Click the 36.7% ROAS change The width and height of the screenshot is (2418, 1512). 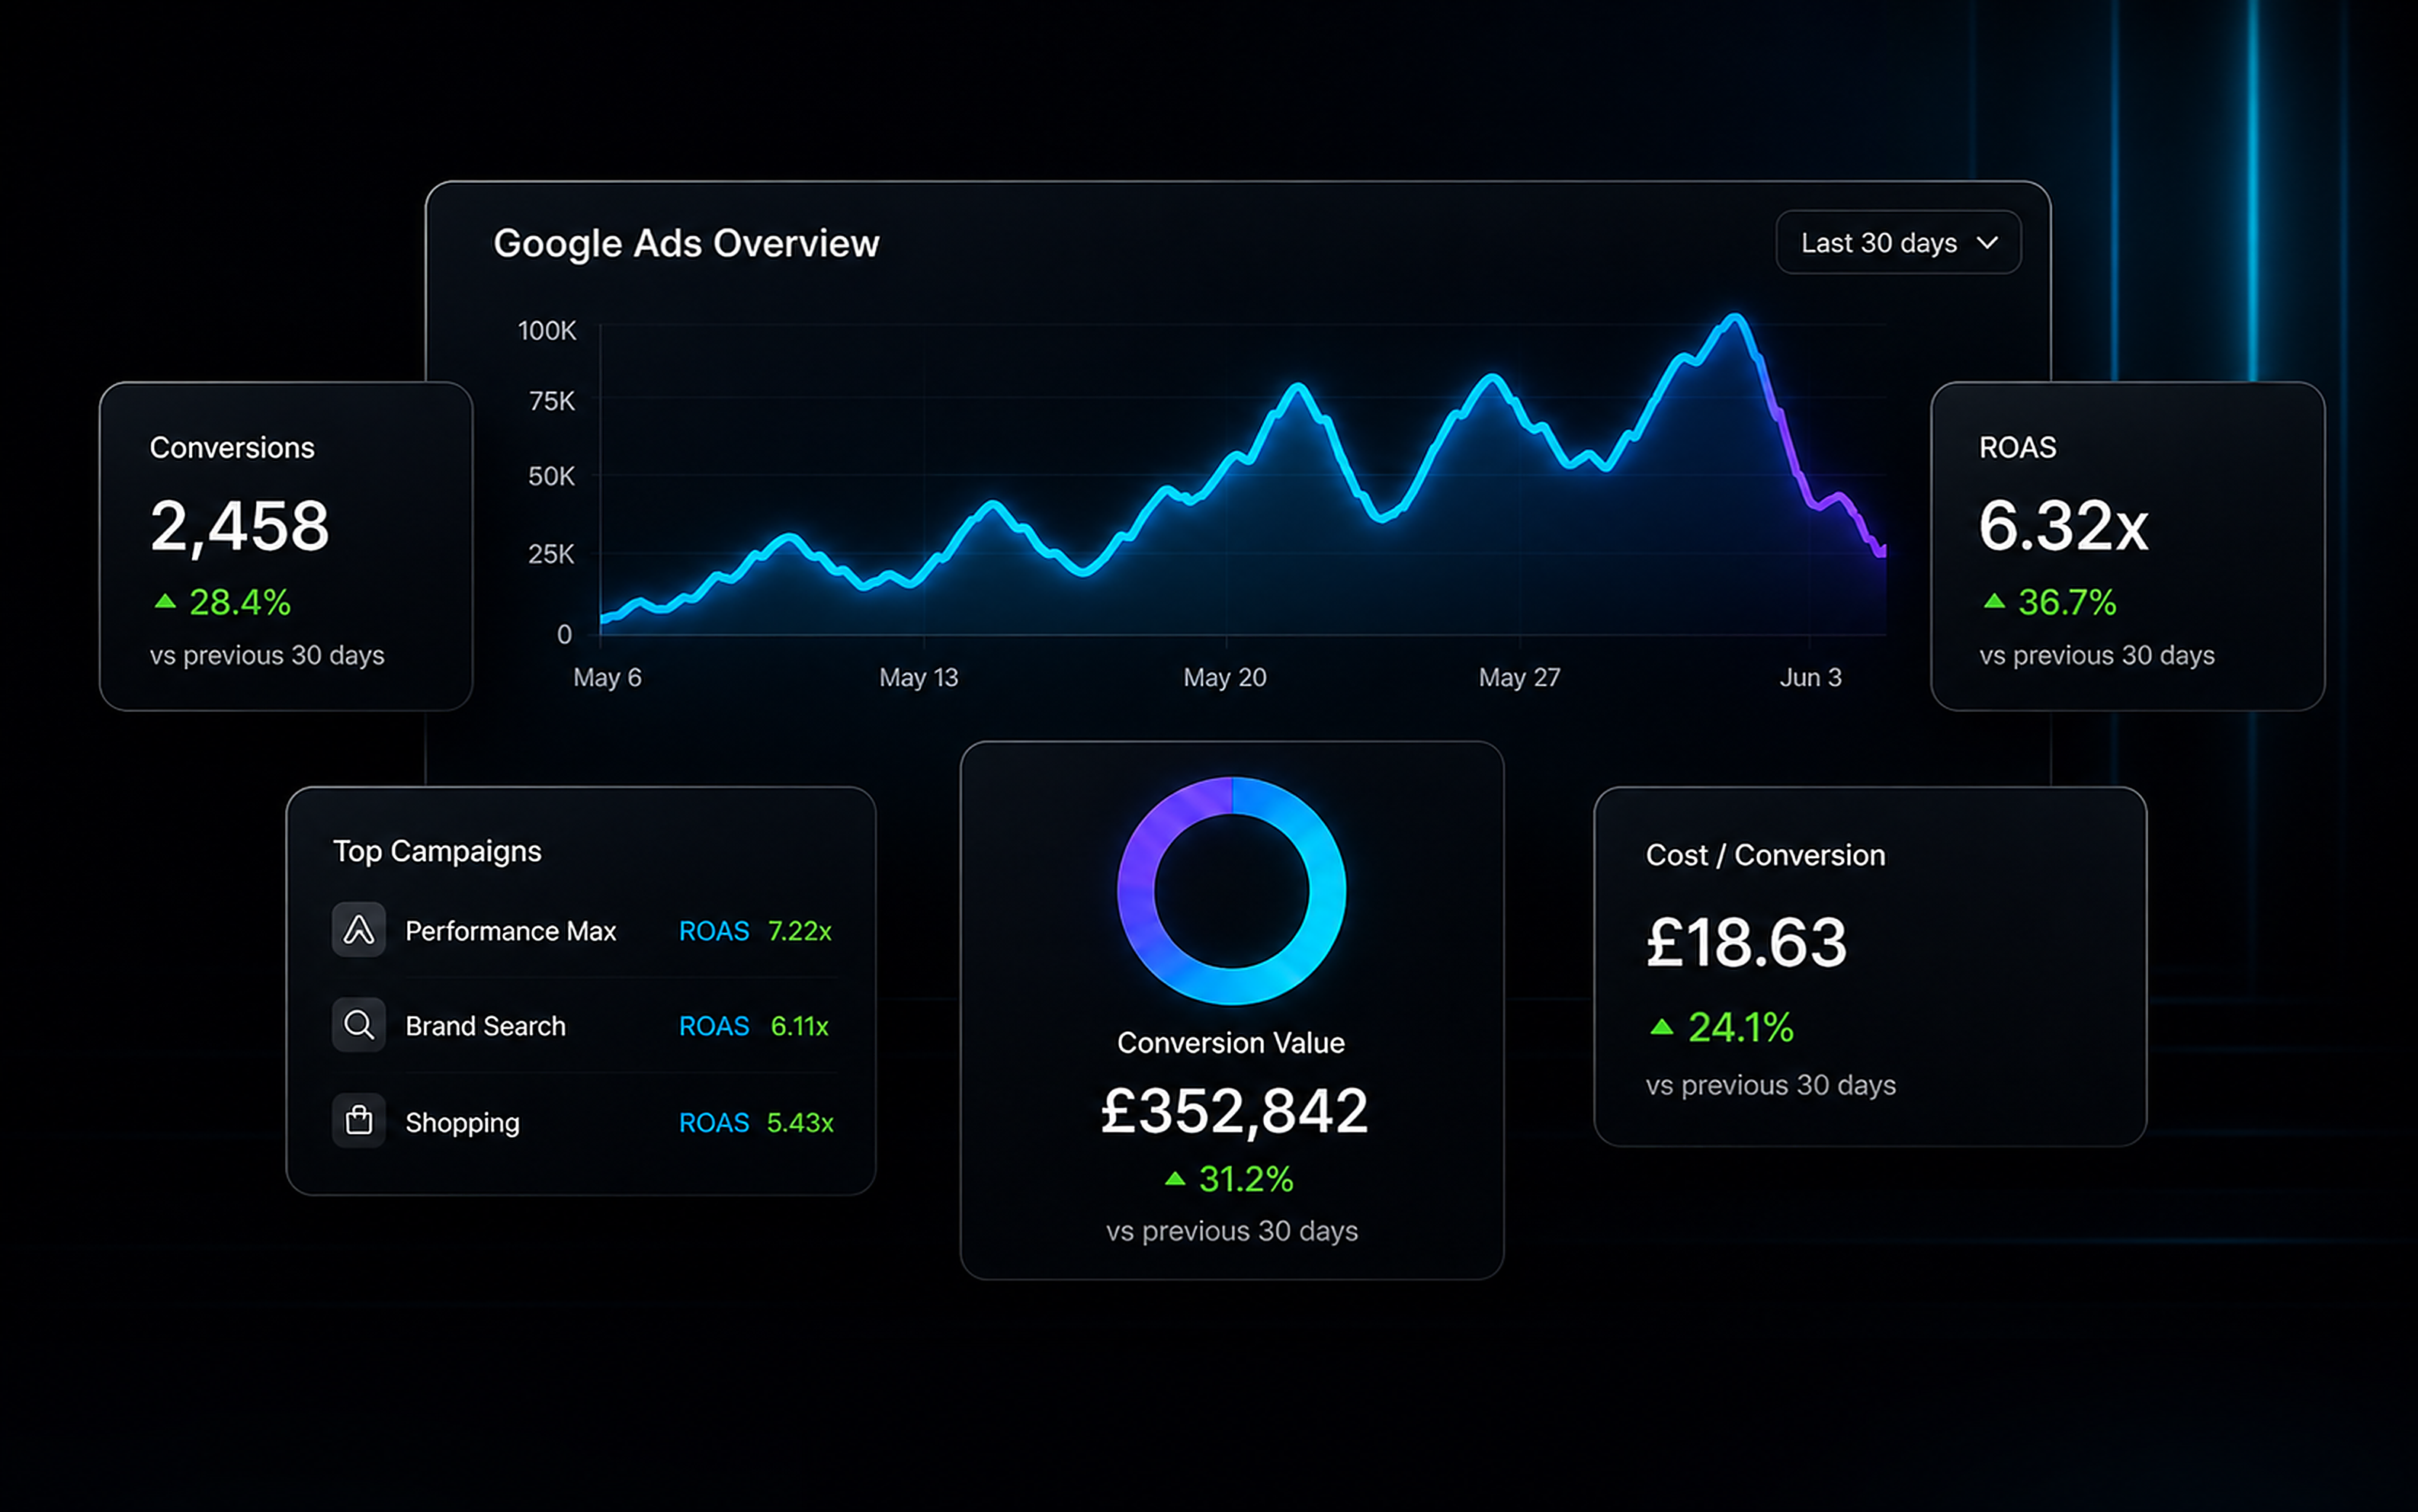coord(2067,602)
